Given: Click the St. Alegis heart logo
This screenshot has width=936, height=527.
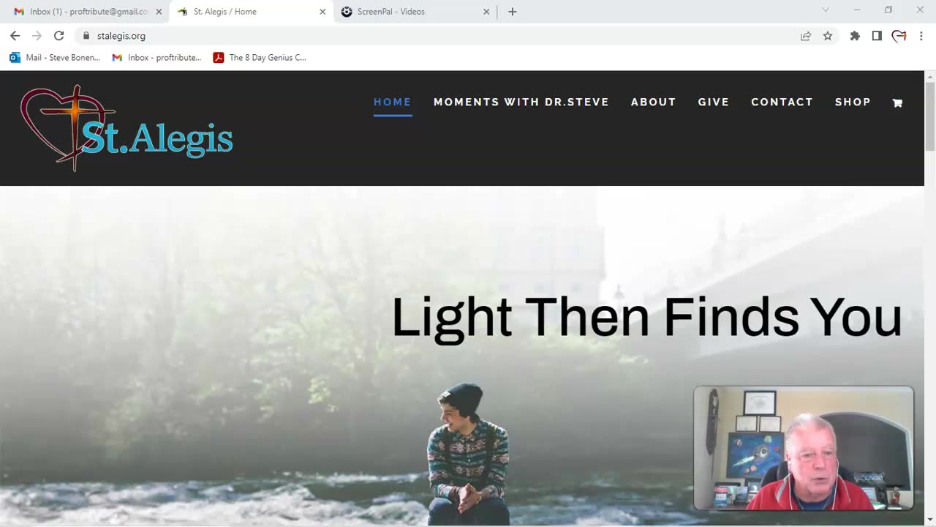Looking at the screenshot, I should [x=127, y=128].
